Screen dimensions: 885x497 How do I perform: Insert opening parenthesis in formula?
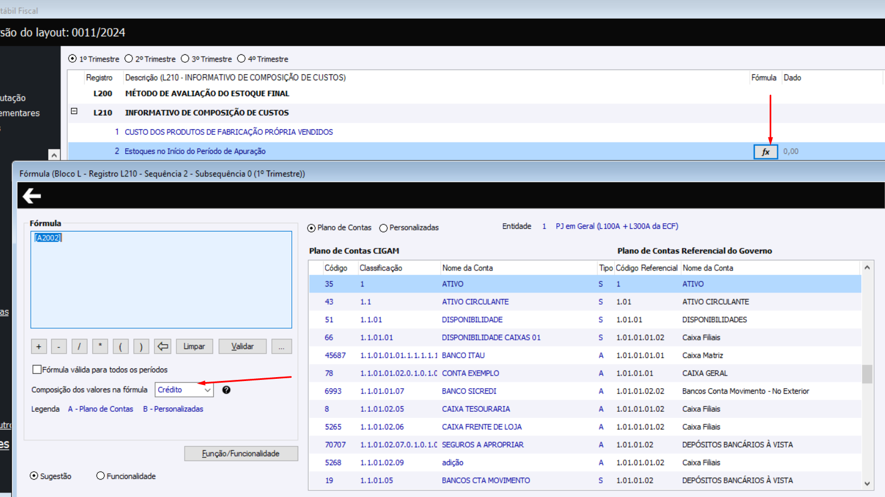tap(120, 346)
